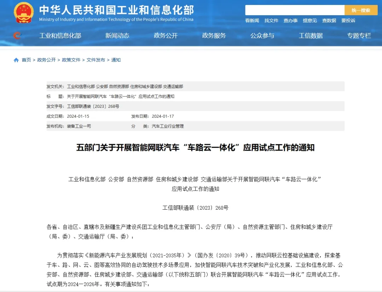The height and width of the screenshot is (292, 382).
Task: Click the 发布机构 value 装备工业一司
Action: [x=79, y=126]
